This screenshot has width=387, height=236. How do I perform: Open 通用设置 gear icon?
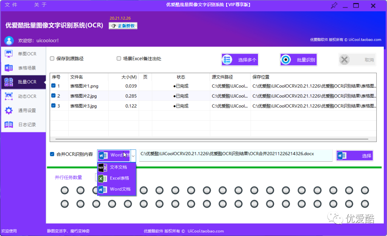(x=9, y=110)
